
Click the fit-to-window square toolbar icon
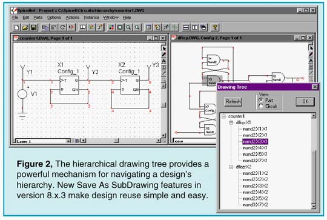click(x=120, y=27)
